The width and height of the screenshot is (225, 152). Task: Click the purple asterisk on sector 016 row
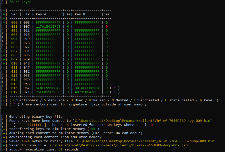tap(115, 88)
